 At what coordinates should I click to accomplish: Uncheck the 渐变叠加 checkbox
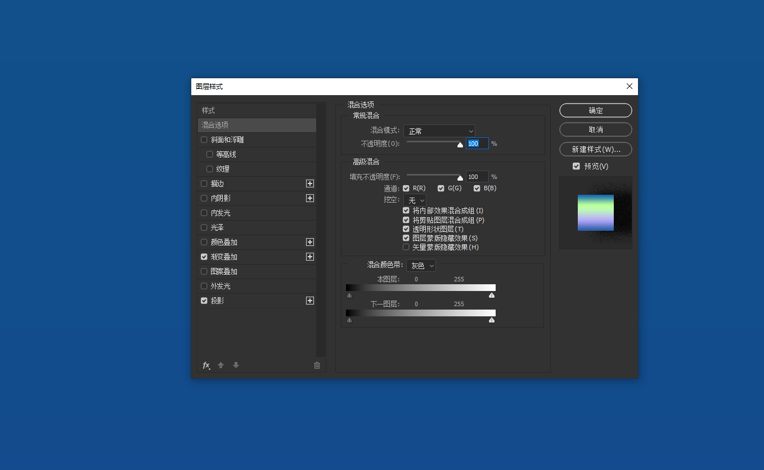point(204,257)
